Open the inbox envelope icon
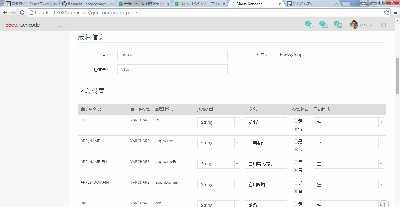Viewport: 400px width, 207px height. click(324, 25)
